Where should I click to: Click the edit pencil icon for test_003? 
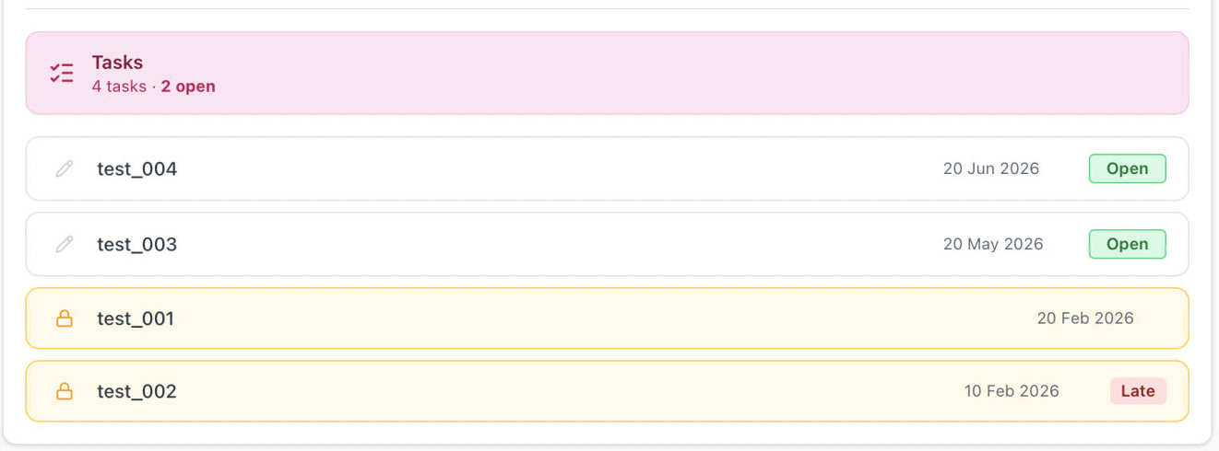pyautogui.click(x=64, y=244)
